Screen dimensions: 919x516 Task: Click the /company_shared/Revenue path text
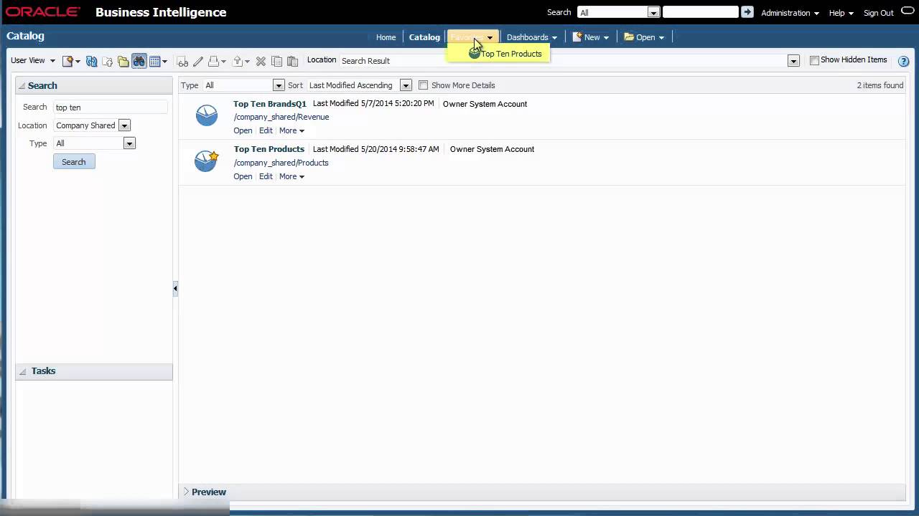[x=281, y=117]
